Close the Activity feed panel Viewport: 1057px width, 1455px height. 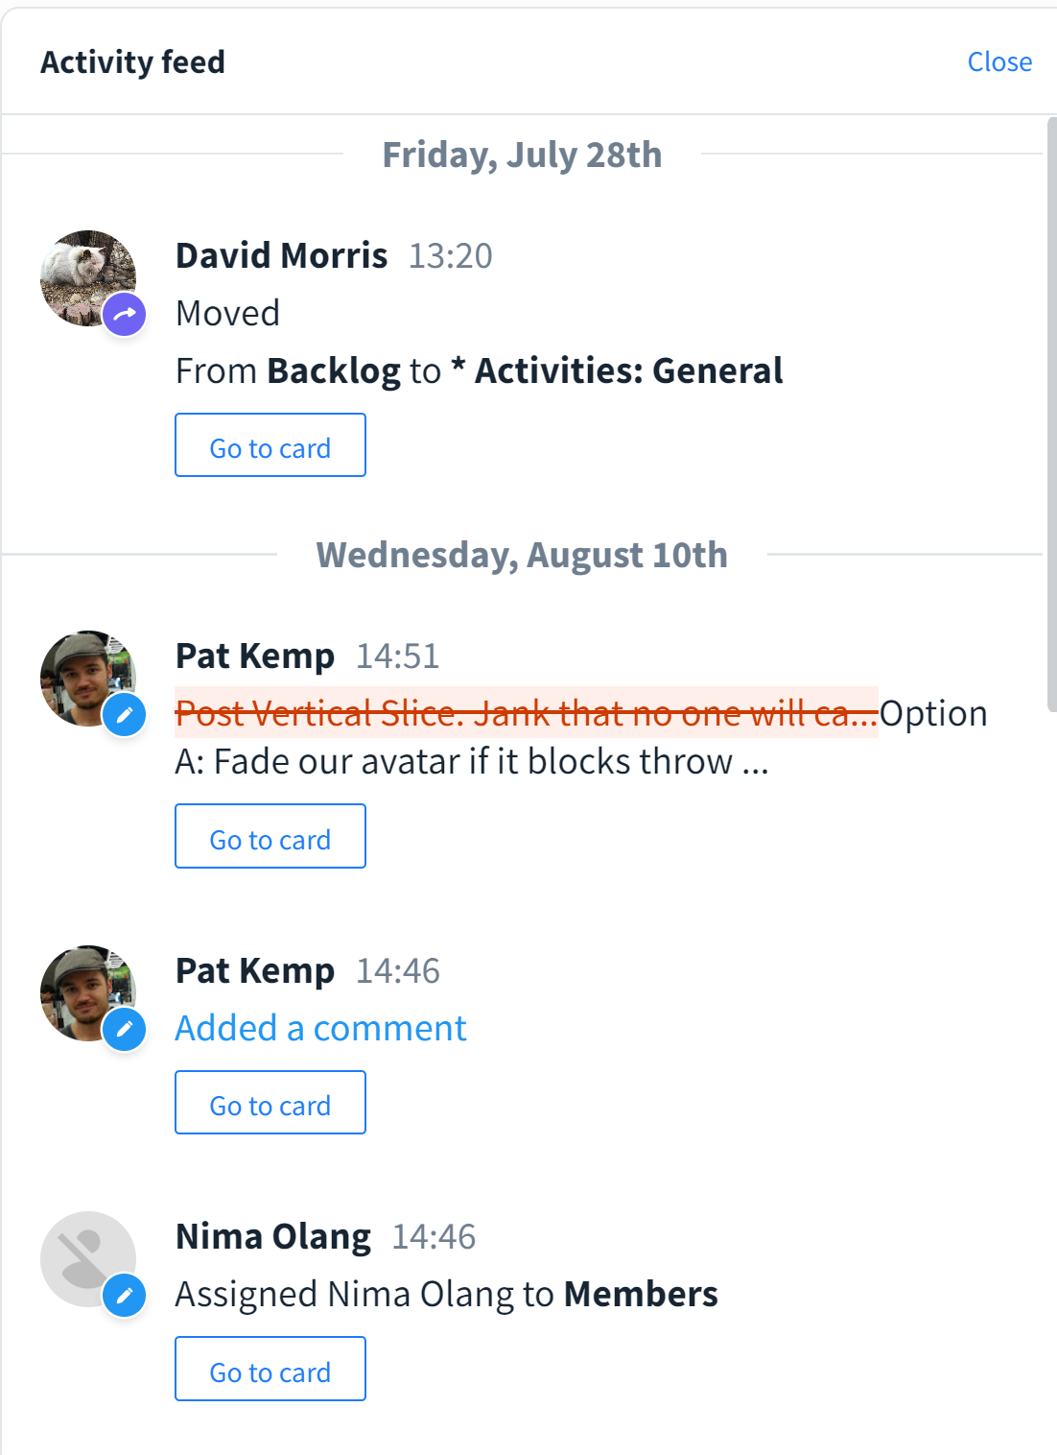point(999,62)
